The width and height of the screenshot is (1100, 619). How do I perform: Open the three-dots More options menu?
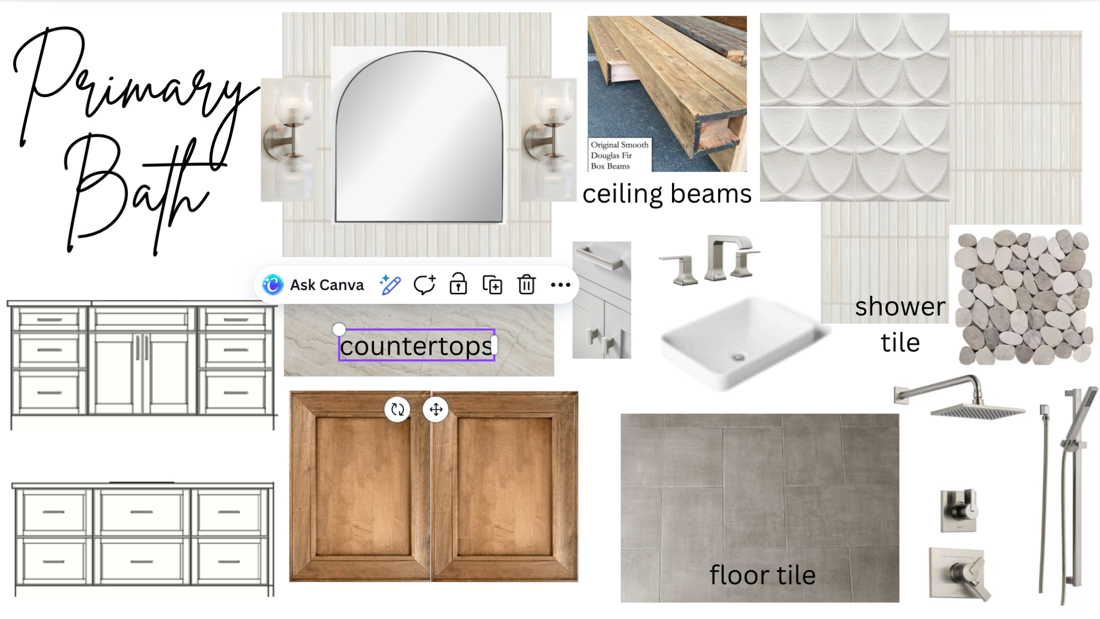coord(560,285)
